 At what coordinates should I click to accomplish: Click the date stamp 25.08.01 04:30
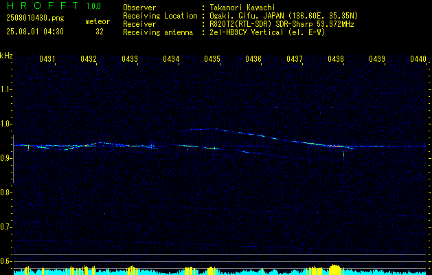pyautogui.click(x=35, y=32)
